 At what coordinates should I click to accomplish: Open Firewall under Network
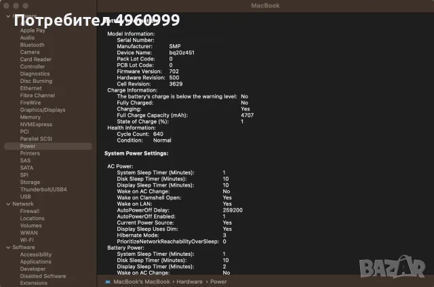[30, 211]
